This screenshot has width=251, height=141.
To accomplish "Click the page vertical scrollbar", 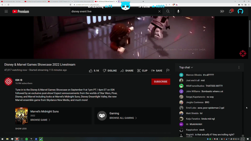I will 249,34.
